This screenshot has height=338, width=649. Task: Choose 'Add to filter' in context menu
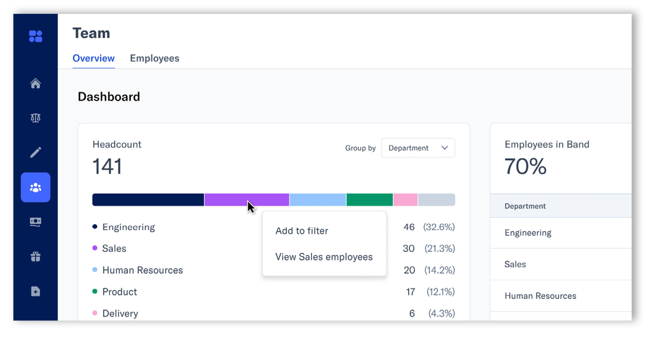click(x=302, y=231)
